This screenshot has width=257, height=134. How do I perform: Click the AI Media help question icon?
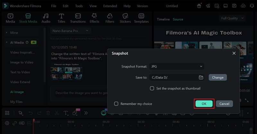pos(27,42)
